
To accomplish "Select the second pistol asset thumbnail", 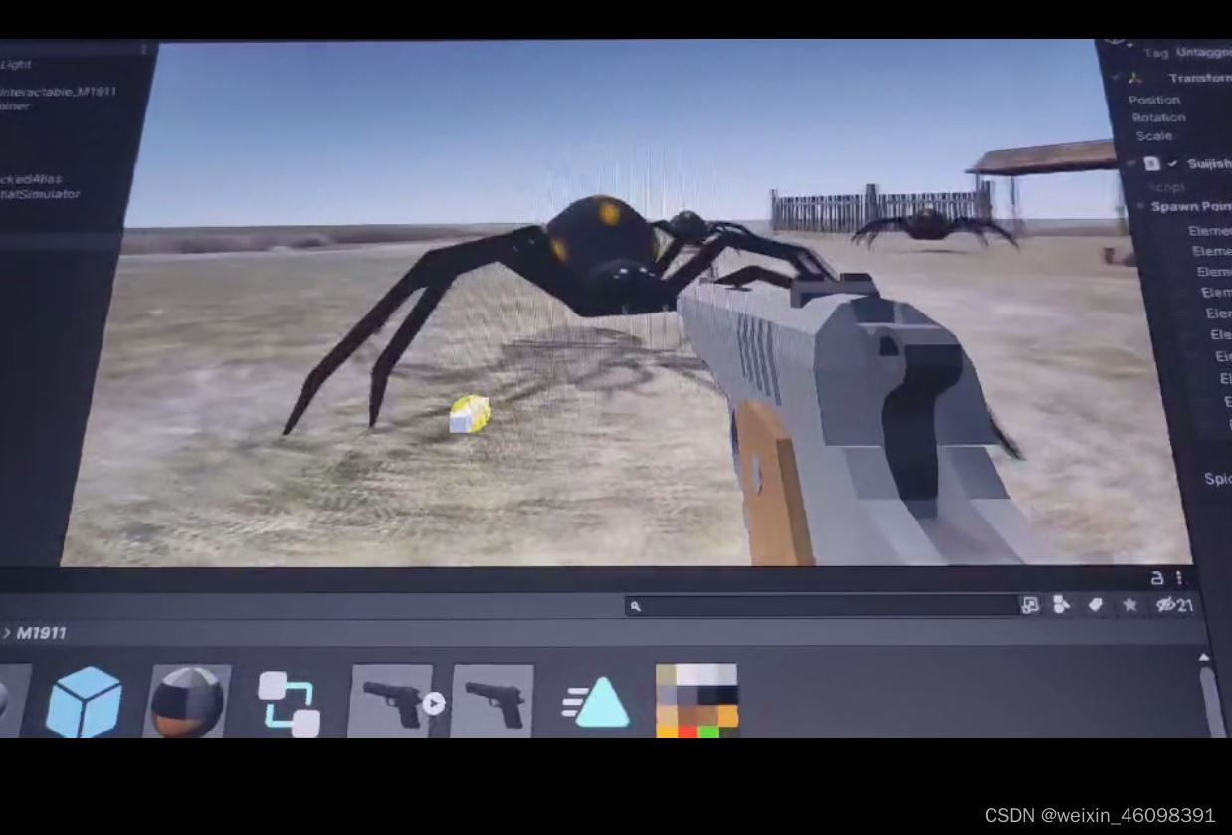I will pos(493,702).
